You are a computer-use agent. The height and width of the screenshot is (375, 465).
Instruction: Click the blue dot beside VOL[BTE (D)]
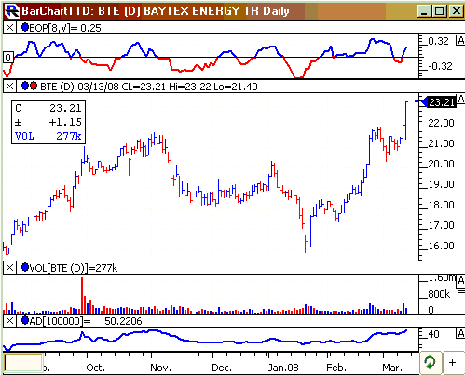25,267
